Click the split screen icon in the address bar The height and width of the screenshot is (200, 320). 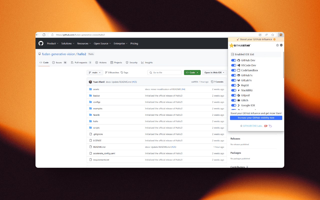pyautogui.click(x=260, y=35)
